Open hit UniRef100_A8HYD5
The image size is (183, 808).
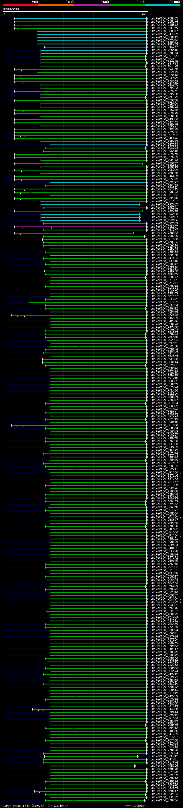pyautogui.click(x=164, y=19)
